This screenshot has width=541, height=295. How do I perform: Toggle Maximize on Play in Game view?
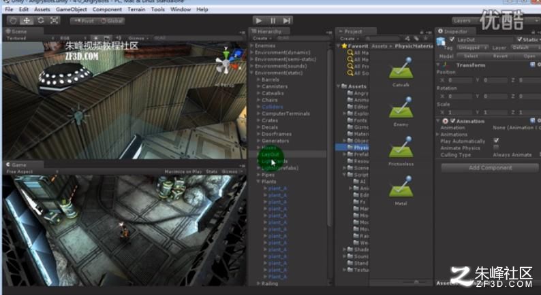[183, 171]
